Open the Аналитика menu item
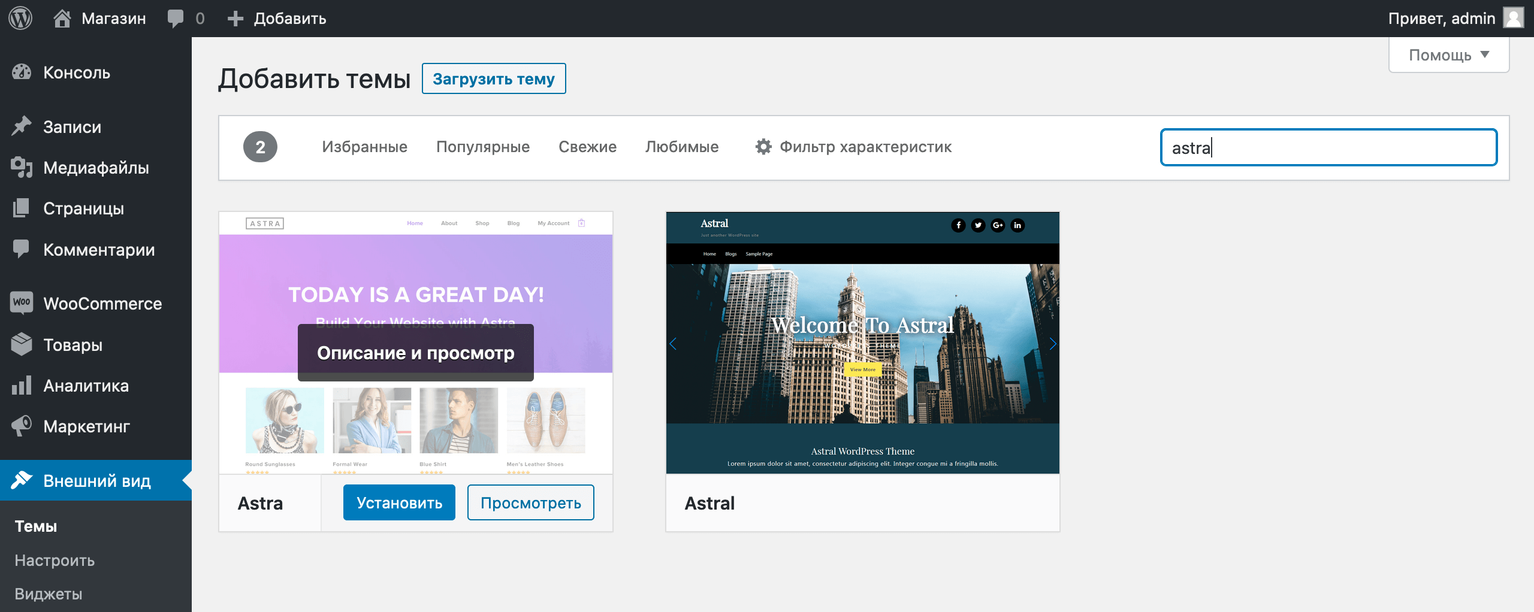 pyautogui.click(x=96, y=386)
